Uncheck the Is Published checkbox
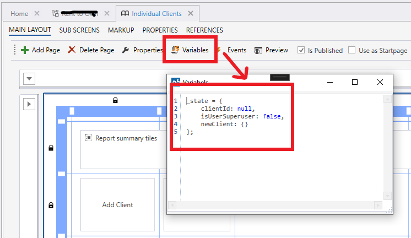This screenshot has width=411, height=238. [301, 50]
